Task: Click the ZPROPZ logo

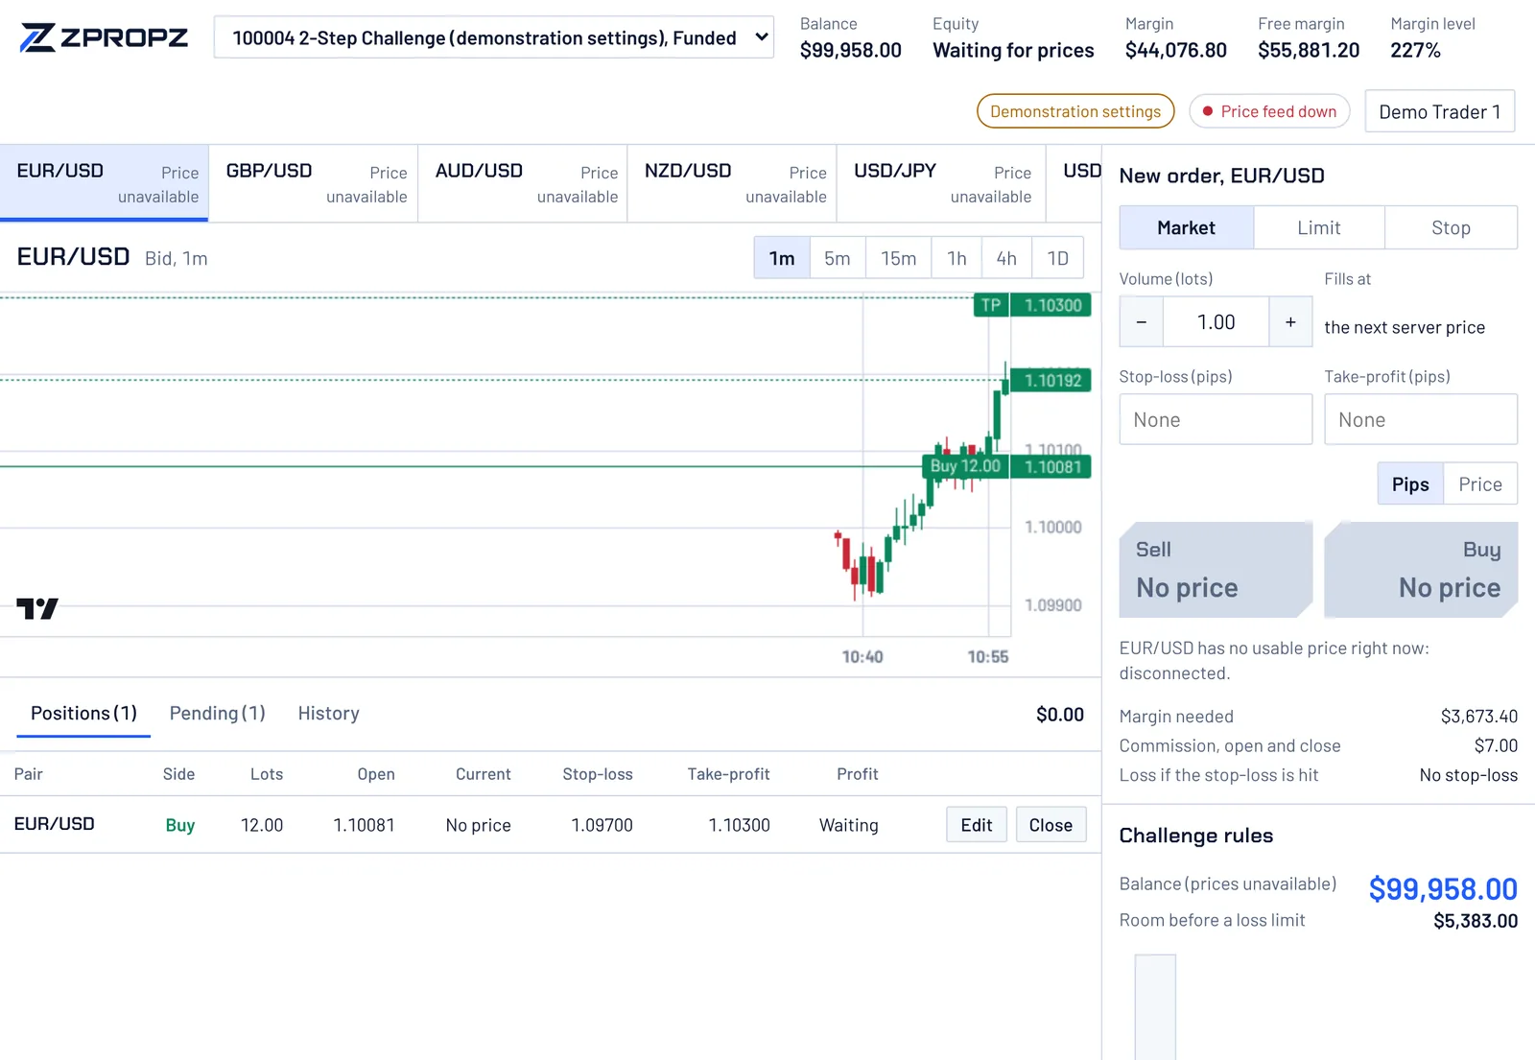Action: tap(104, 37)
